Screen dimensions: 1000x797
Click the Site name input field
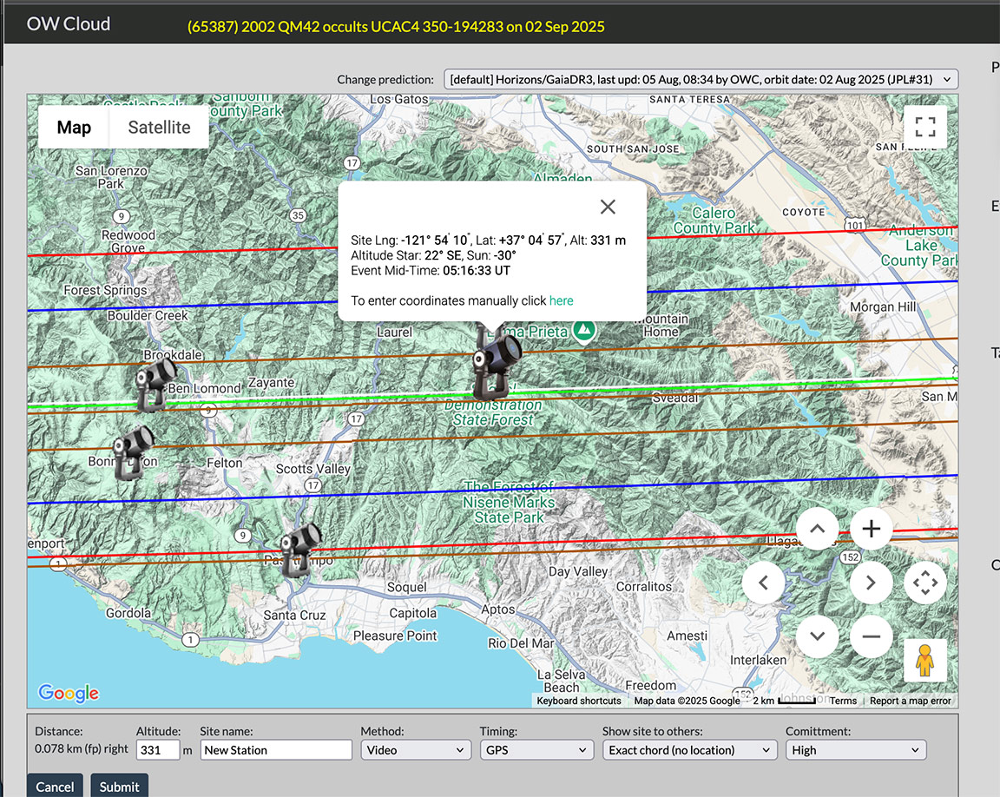pyautogui.click(x=276, y=750)
